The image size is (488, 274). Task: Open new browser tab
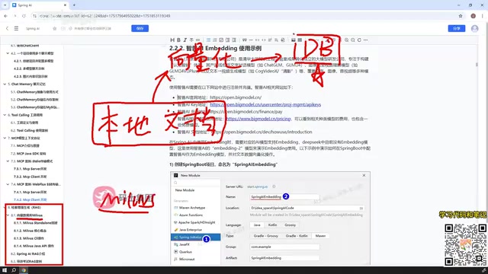point(74,5)
